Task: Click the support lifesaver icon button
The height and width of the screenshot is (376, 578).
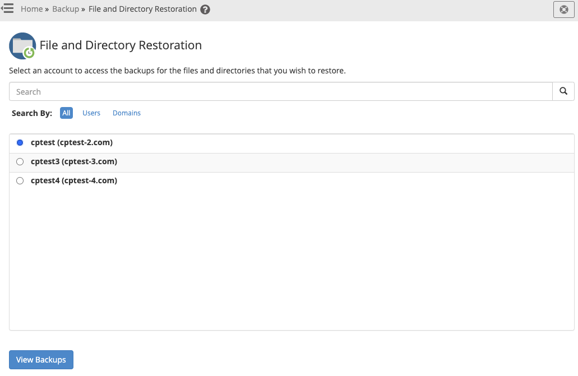Action: coord(563,10)
